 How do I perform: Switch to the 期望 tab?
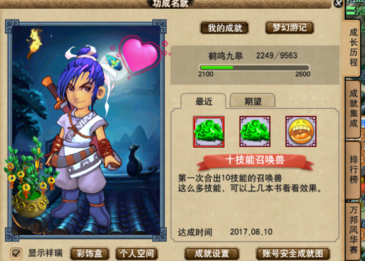(x=252, y=101)
